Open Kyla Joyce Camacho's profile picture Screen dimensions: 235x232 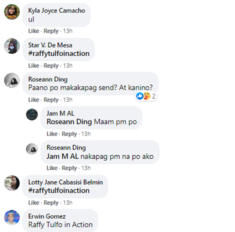12,12
